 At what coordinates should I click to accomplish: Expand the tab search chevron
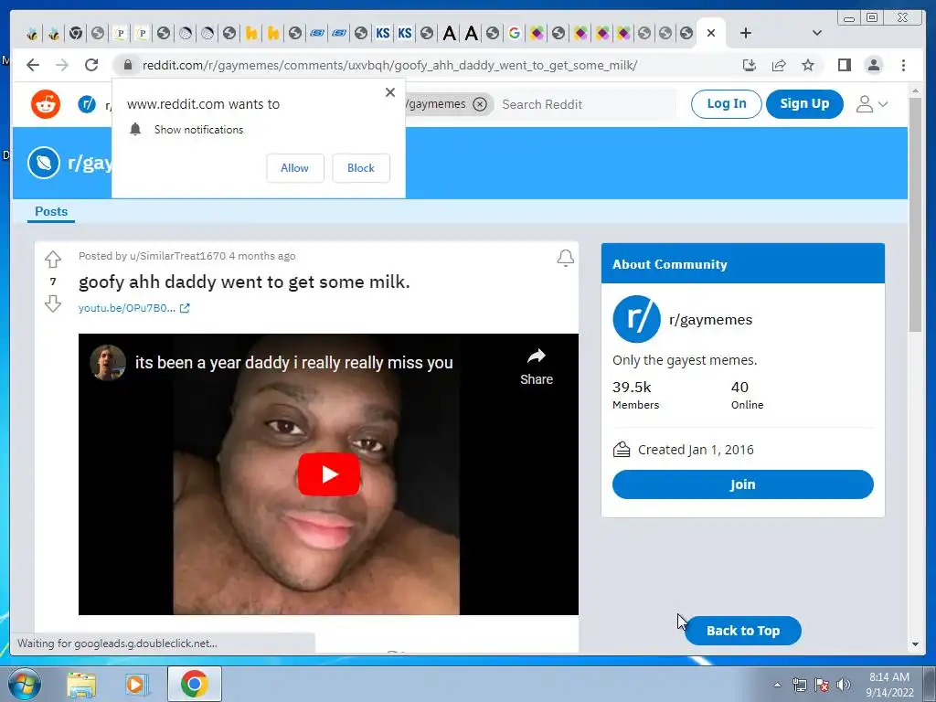817,33
